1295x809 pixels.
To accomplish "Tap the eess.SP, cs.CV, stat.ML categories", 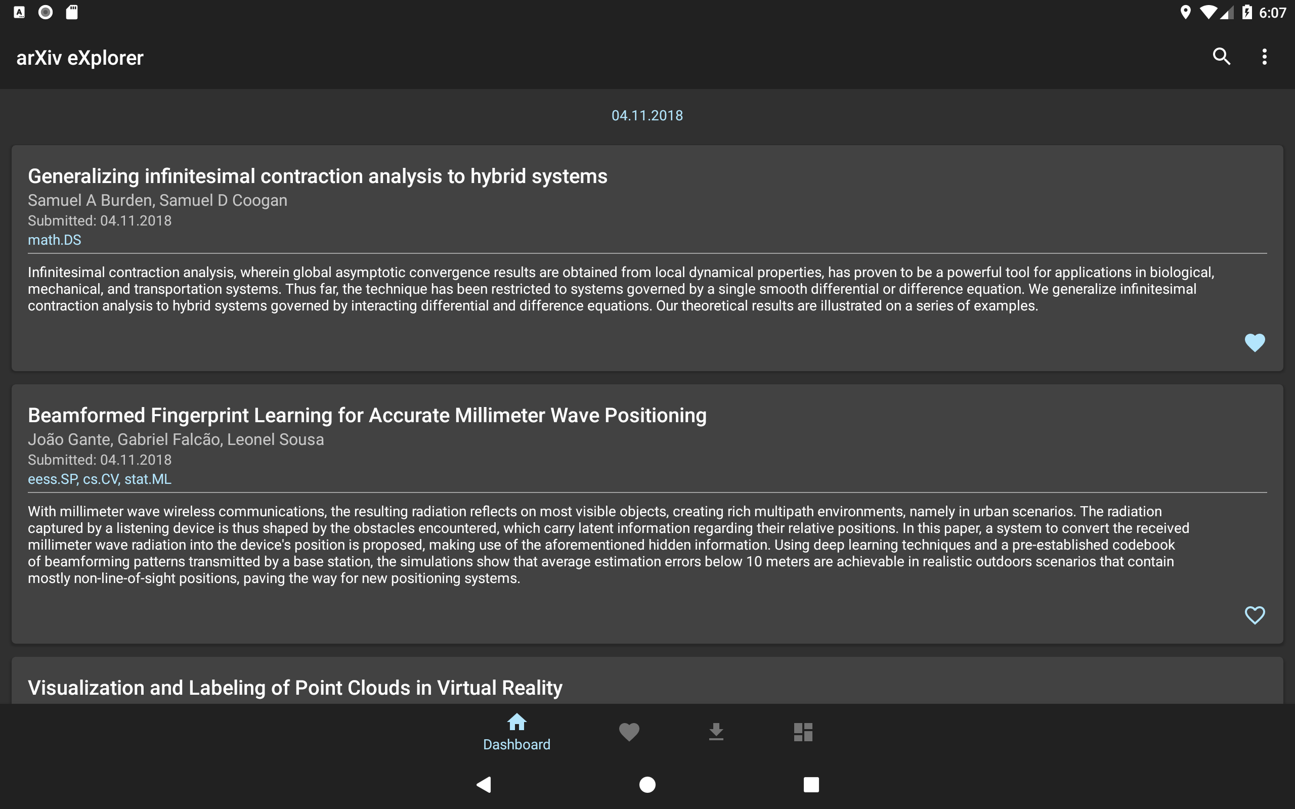I will pos(100,479).
